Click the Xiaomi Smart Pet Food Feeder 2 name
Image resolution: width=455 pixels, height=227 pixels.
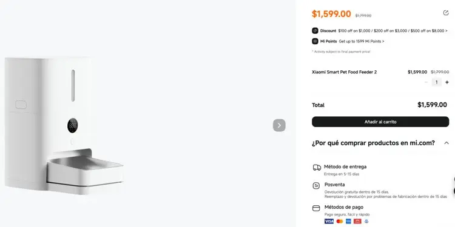click(344, 72)
